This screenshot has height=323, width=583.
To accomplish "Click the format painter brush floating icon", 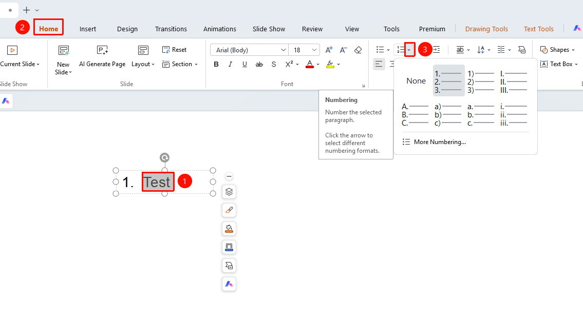I will click(x=229, y=210).
